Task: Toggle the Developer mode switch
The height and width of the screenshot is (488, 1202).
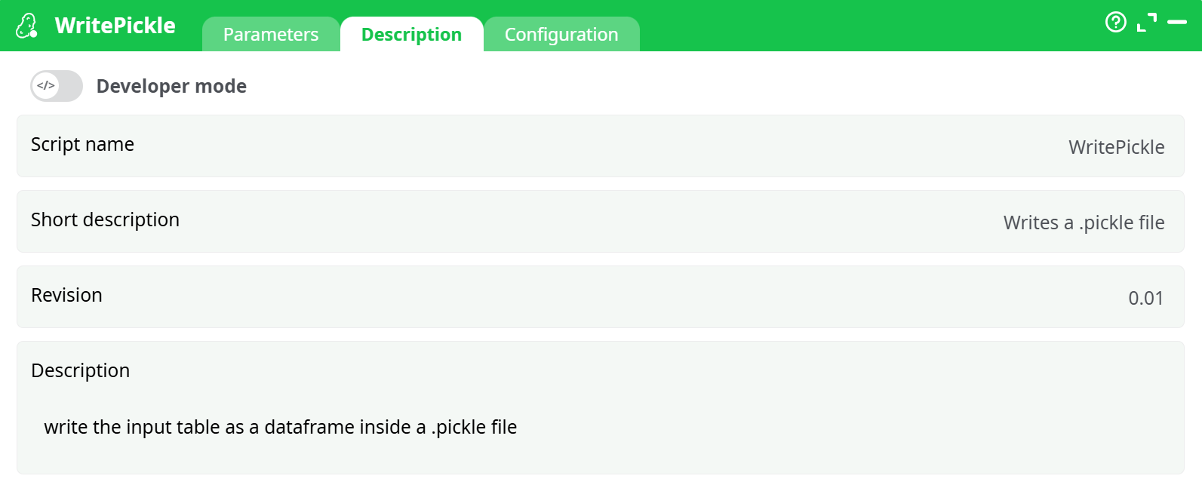Action: point(56,85)
